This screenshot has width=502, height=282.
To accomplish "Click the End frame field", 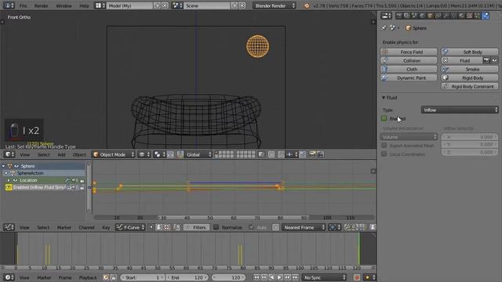I will pos(187,277).
